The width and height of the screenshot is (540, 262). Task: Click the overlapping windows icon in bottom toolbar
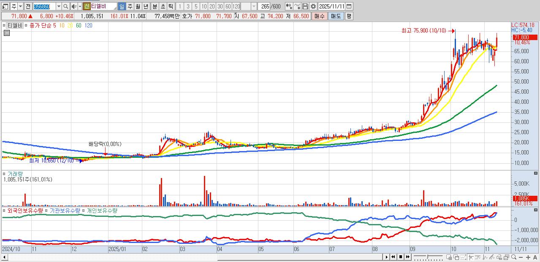coord(456,257)
